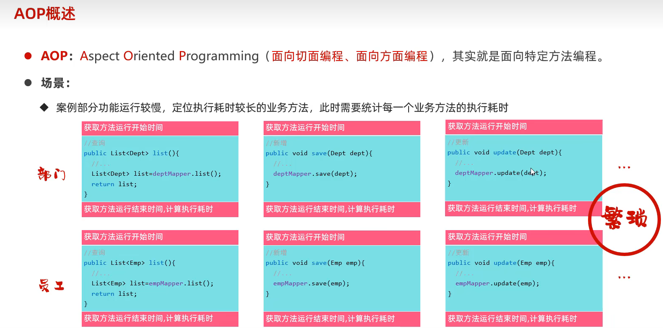Viewport: 663px width, 328px height.
Task: Click the handwritten 员工 annotation
Action: (x=51, y=286)
